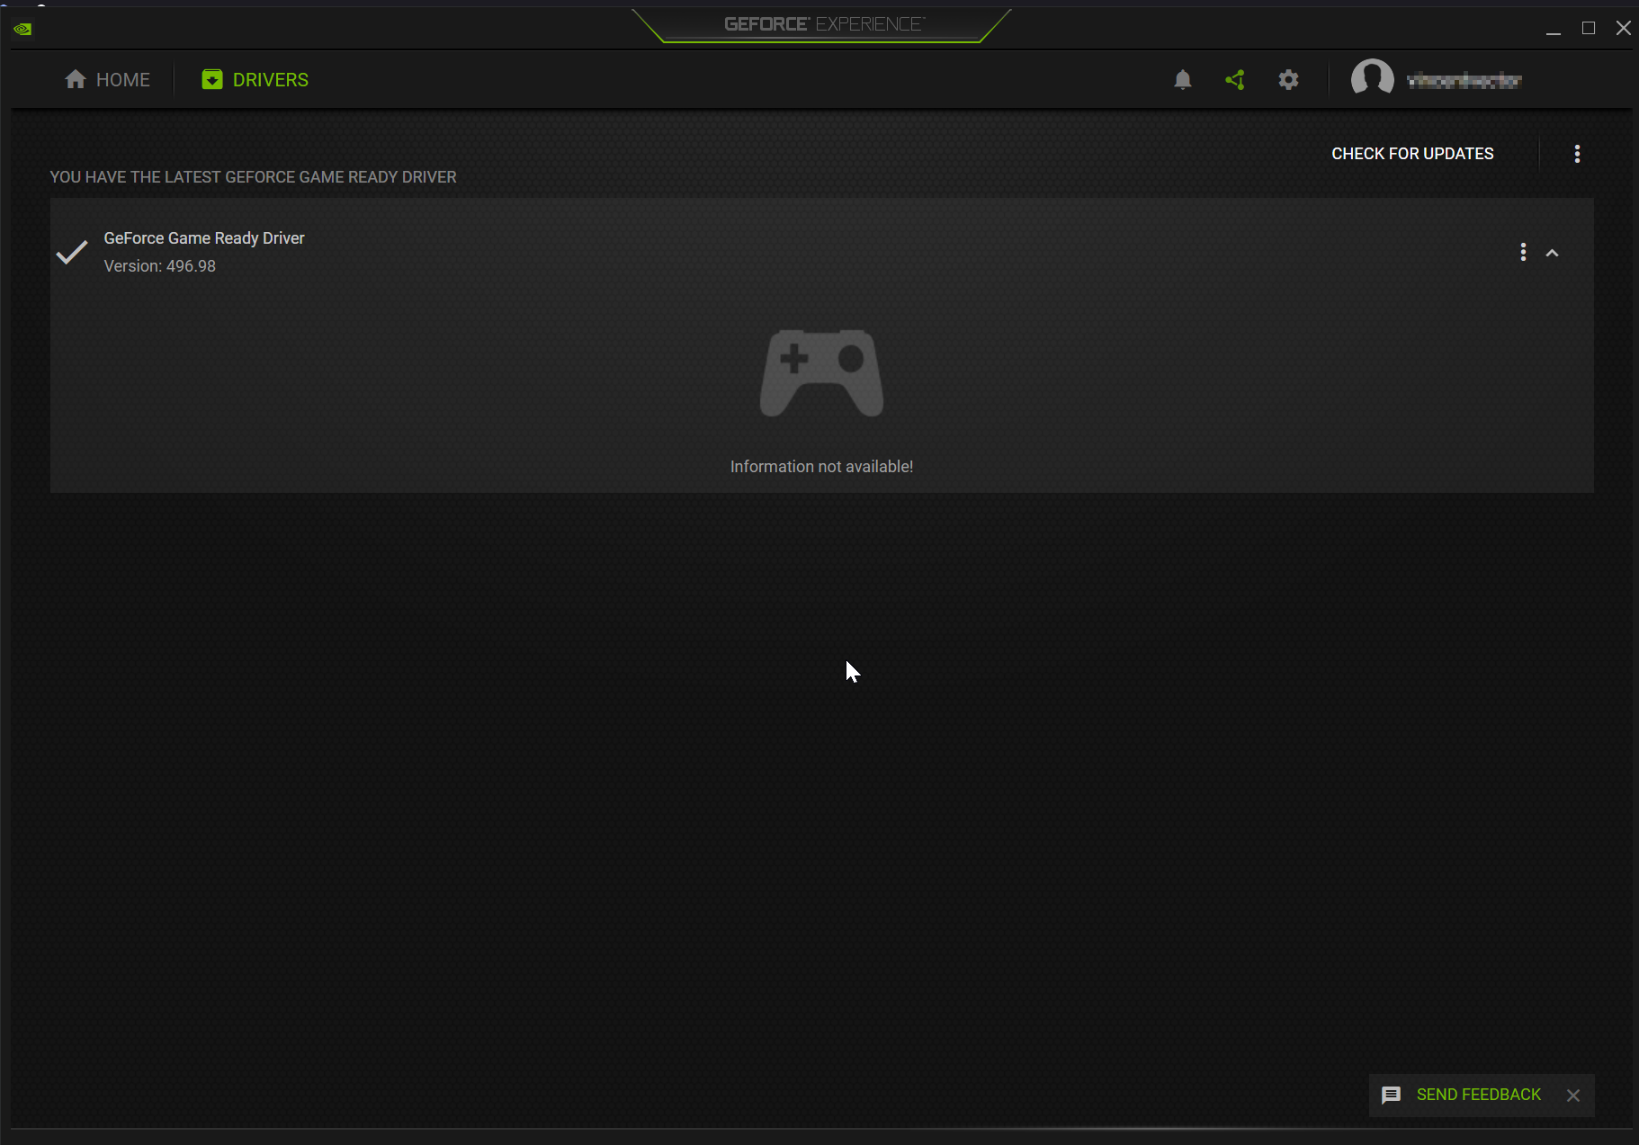Click CHECK FOR UPDATES
The width and height of the screenshot is (1639, 1145).
point(1412,154)
